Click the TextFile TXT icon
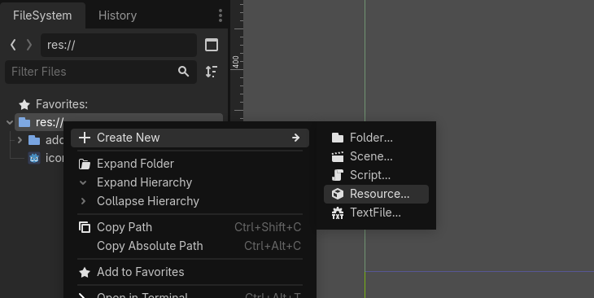Viewport: 594px width, 298px height. pyautogui.click(x=338, y=213)
